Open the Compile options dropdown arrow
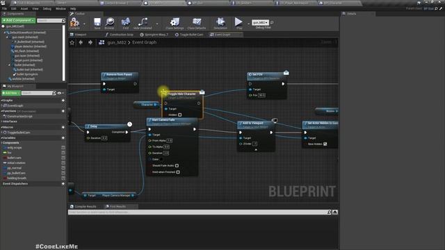This screenshot has width=445, height=250. 84,24
